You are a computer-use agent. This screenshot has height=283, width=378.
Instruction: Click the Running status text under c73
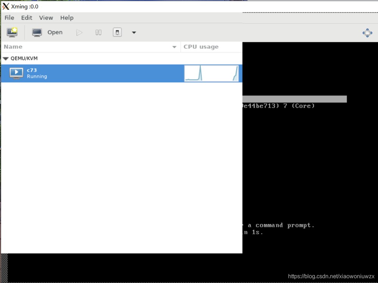tap(37, 76)
